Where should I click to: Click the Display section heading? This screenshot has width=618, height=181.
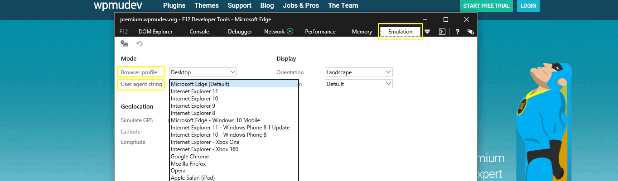[x=286, y=59]
